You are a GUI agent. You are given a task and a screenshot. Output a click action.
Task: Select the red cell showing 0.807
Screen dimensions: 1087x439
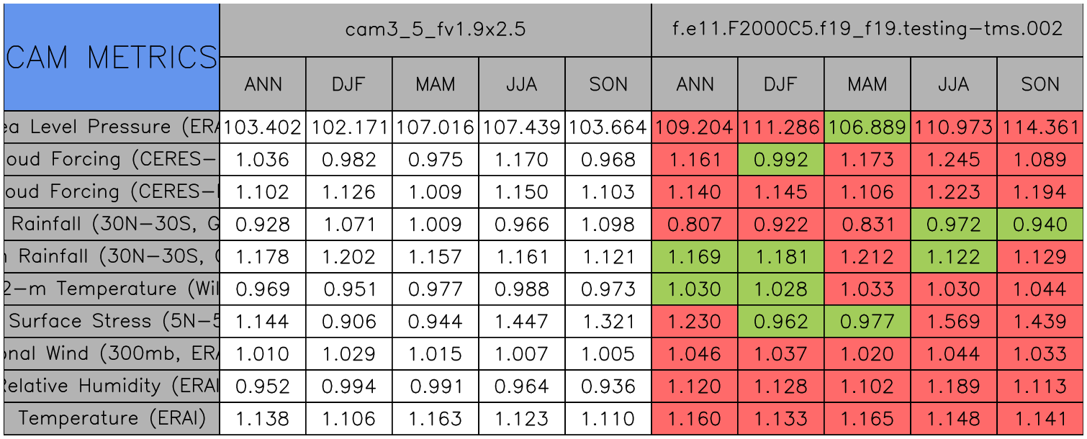[695, 224]
